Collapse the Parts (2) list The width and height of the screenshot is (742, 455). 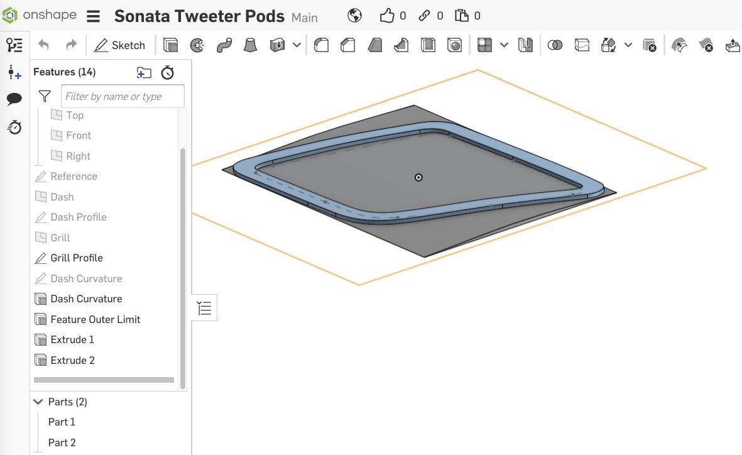click(38, 402)
